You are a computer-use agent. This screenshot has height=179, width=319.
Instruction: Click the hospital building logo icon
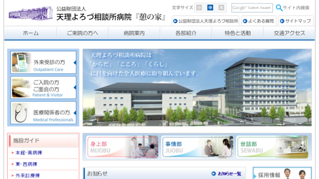click(x=30, y=13)
